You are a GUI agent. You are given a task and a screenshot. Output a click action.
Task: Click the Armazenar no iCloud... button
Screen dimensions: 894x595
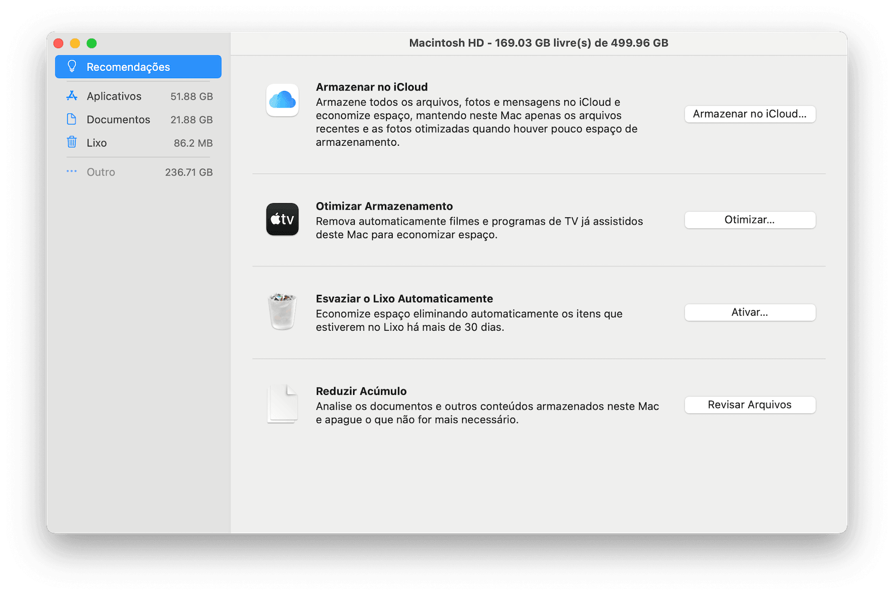(750, 114)
